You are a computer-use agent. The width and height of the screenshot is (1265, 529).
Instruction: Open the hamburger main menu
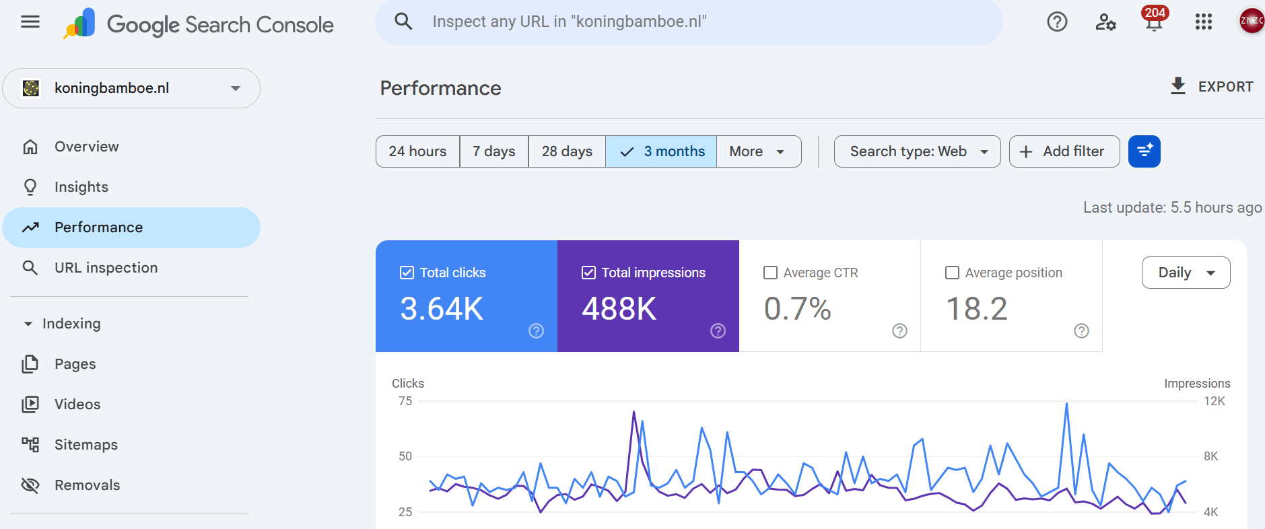click(30, 22)
